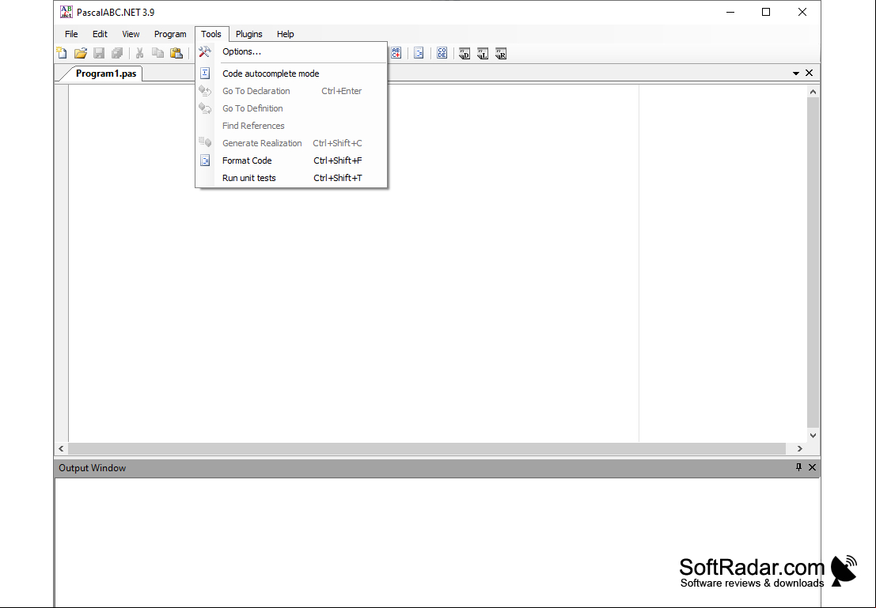The height and width of the screenshot is (608, 876).
Task: Open the Program menu
Action: pos(170,34)
